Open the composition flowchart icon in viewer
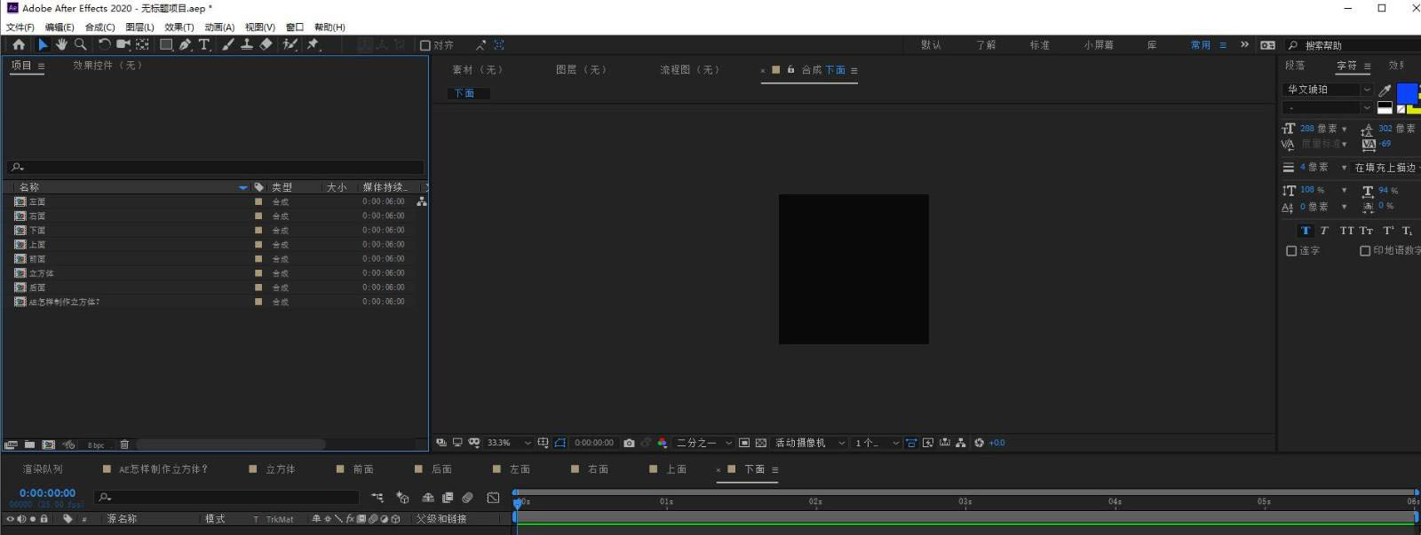Image resolution: width=1421 pixels, height=535 pixels. [961, 443]
